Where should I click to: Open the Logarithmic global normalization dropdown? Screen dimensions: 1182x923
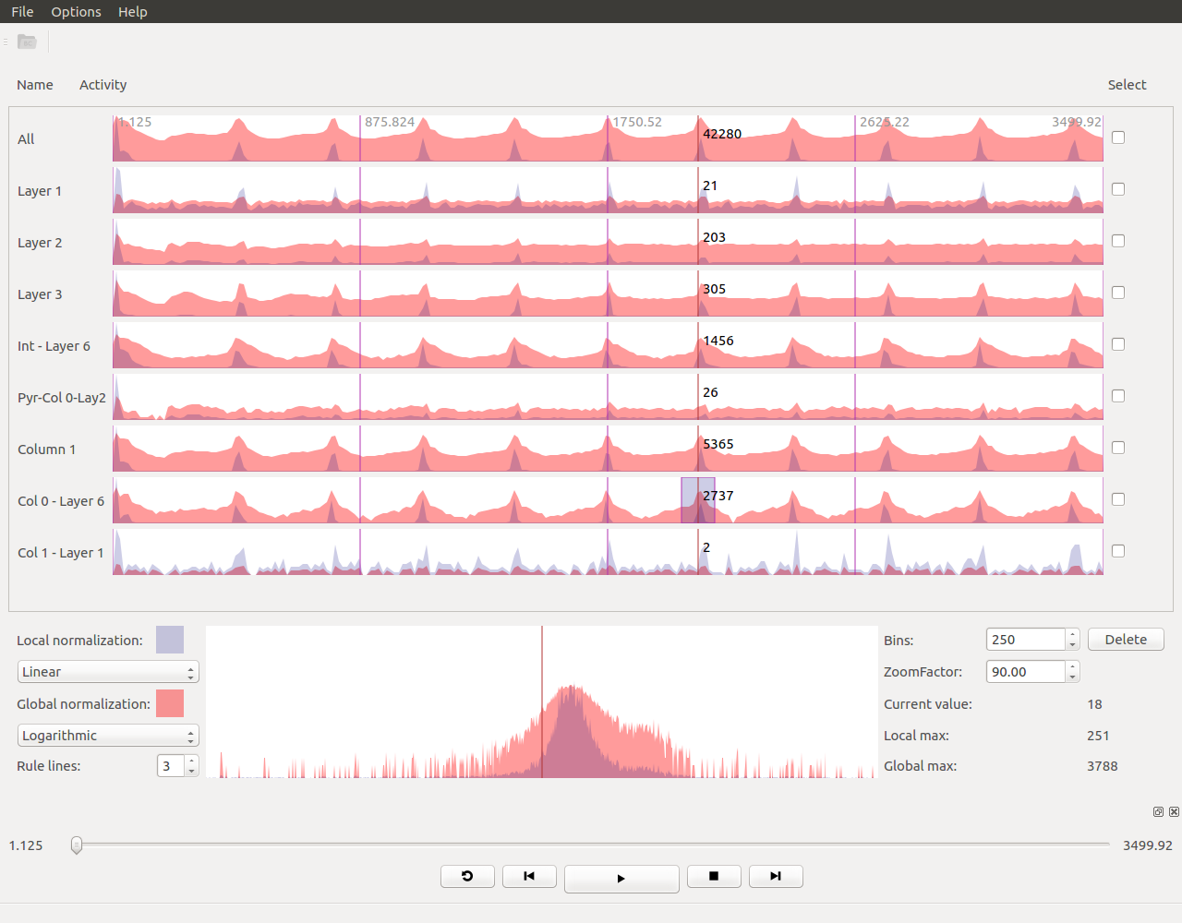108,736
